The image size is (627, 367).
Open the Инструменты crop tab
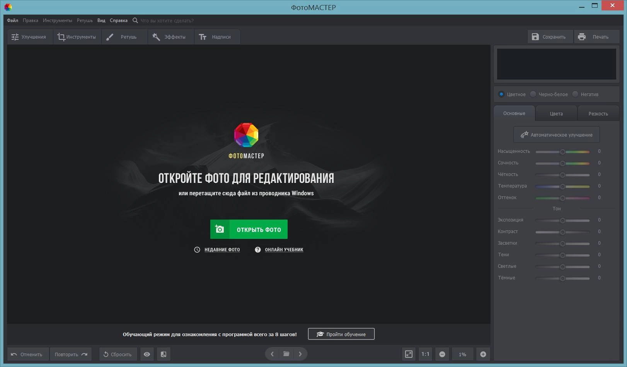click(x=77, y=37)
